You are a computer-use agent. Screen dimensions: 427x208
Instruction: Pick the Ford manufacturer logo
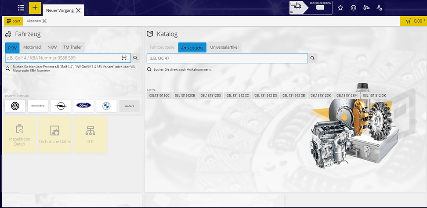pyautogui.click(x=83, y=106)
